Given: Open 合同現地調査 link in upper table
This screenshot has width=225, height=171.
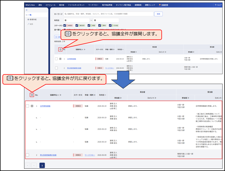Looking at the screenshot, I should pos(72,59).
